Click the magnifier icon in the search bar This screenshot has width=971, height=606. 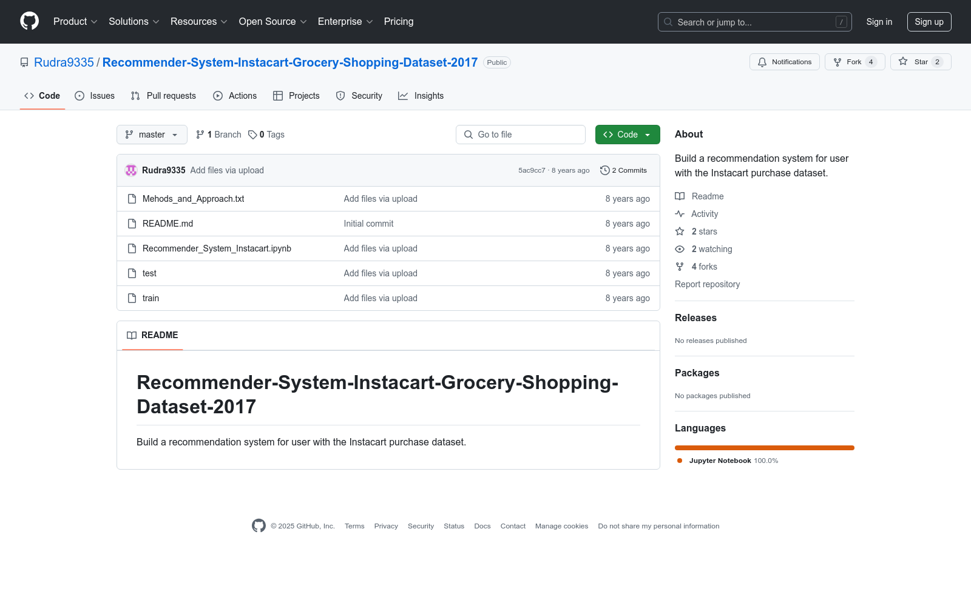[668, 22]
